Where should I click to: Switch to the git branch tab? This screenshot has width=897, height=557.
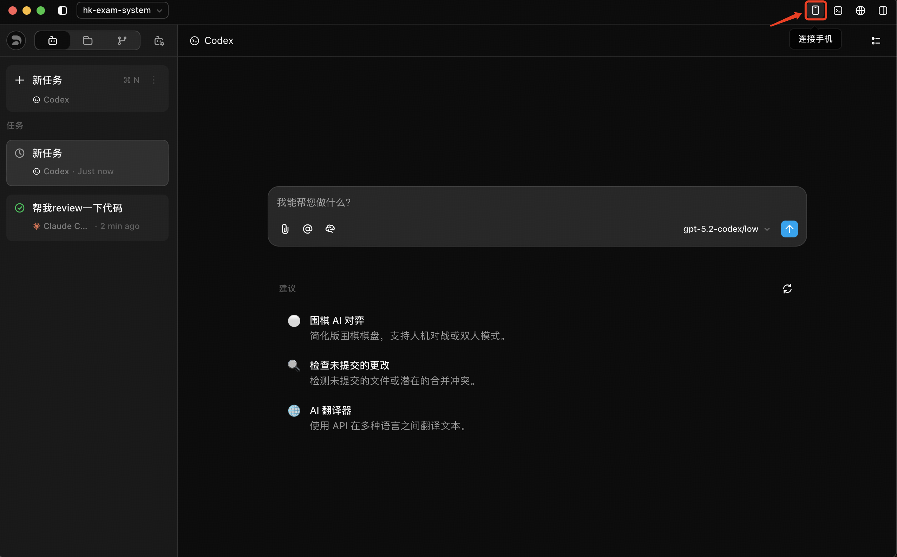coord(122,40)
